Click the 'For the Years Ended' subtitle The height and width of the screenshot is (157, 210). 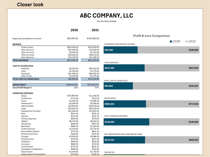(x=107, y=21)
